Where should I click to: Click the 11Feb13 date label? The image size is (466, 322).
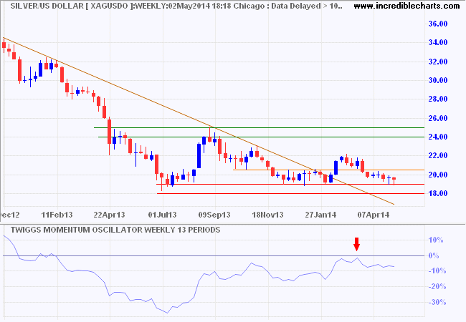57,215
